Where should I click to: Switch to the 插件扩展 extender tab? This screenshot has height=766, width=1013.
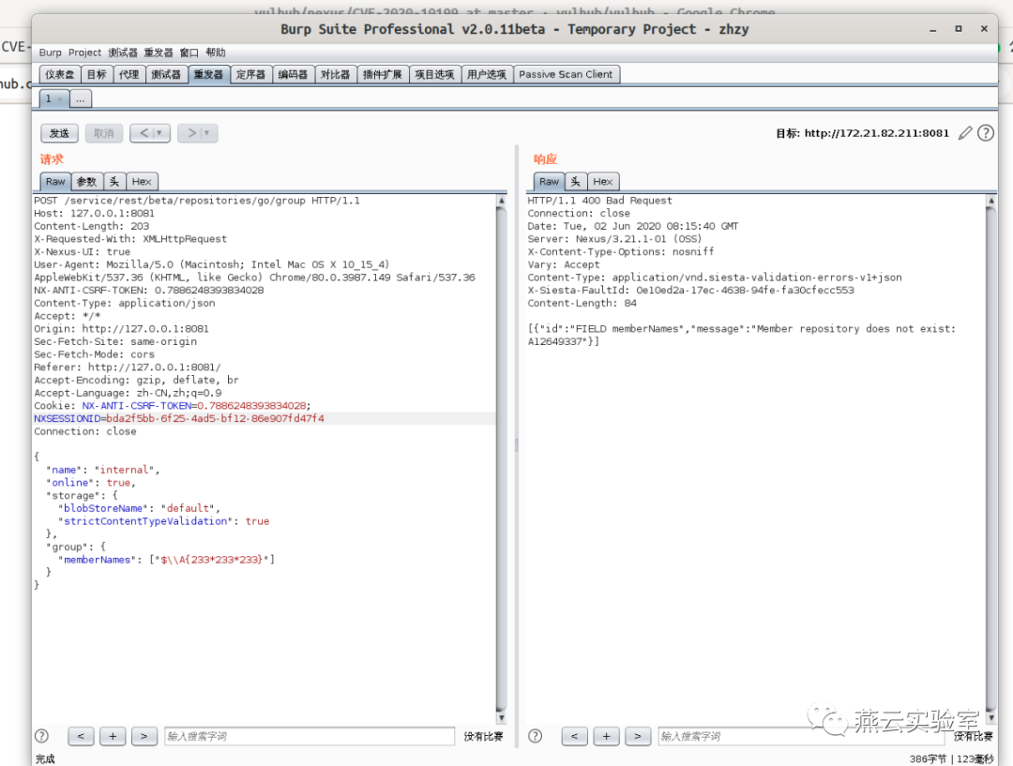coord(383,74)
